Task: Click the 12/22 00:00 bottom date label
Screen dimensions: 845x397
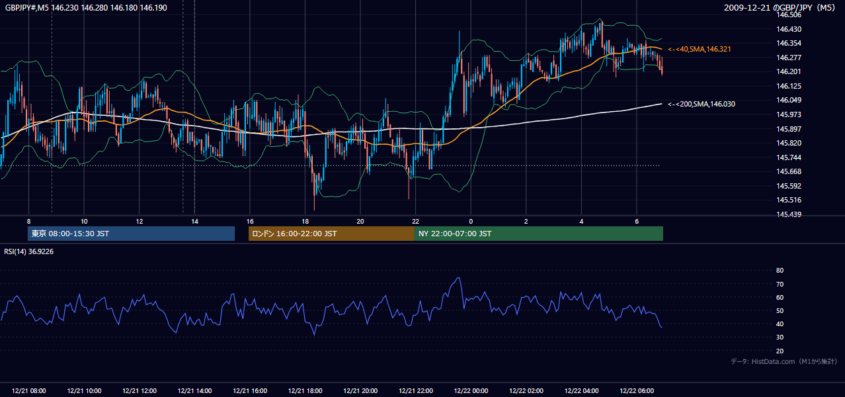Action: pos(471,391)
